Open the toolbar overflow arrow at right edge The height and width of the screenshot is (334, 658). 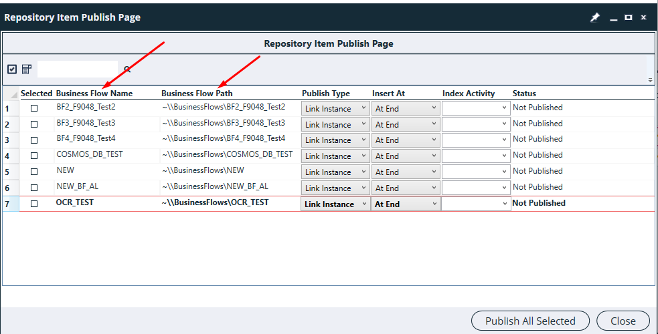[650, 80]
